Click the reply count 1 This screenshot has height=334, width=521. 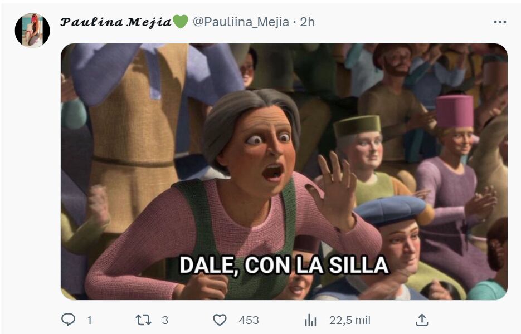tap(89, 321)
